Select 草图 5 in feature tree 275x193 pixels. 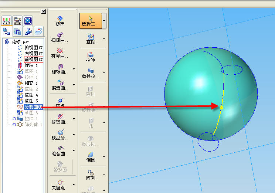pyautogui.click(x=27, y=101)
